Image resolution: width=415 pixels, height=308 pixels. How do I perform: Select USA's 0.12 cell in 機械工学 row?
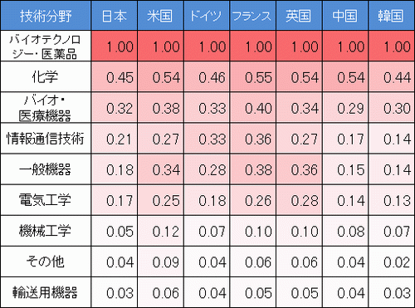pyautogui.click(x=160, y=231)
